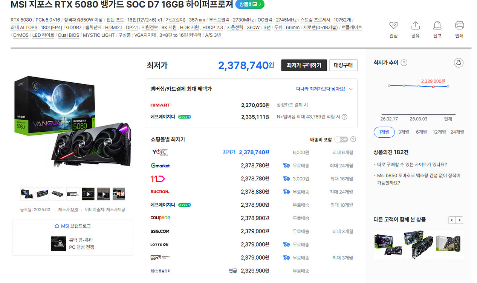Click the 2,329,000원 point on price graph

433,87
